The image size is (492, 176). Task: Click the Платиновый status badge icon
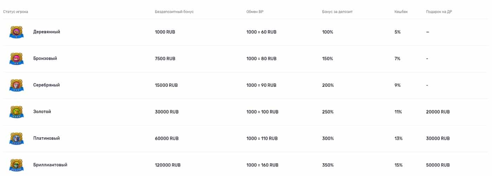coord(16,138)
